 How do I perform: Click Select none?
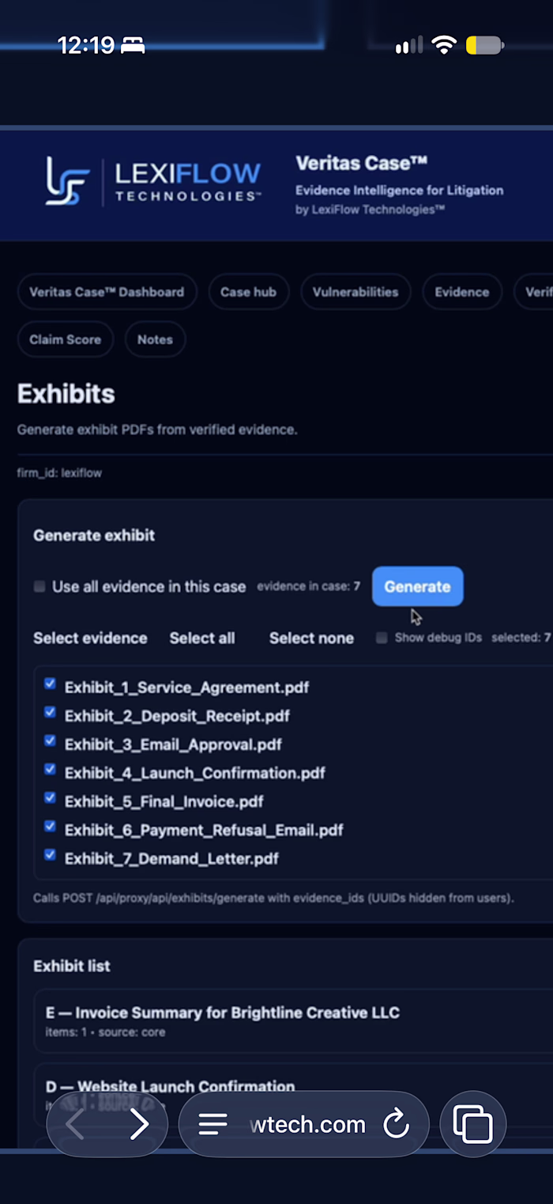pyautogui.click(x=311, y=638)
